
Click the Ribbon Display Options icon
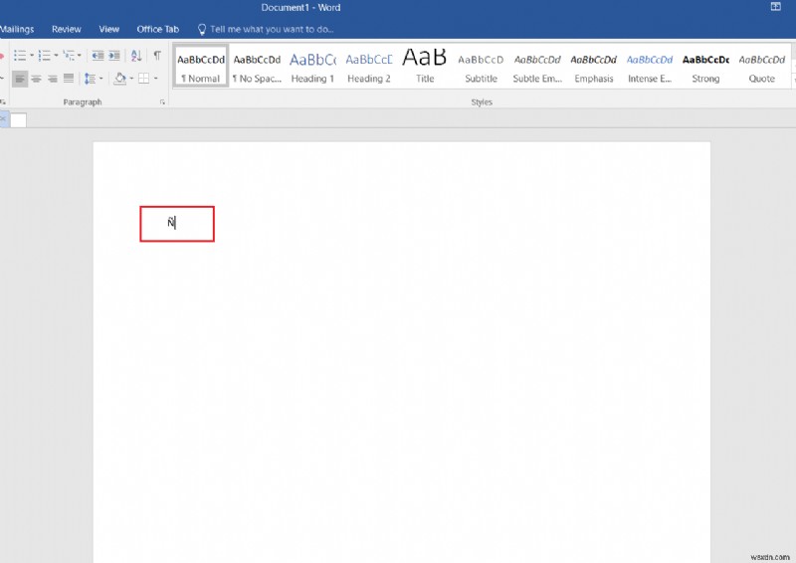(776, 7)
